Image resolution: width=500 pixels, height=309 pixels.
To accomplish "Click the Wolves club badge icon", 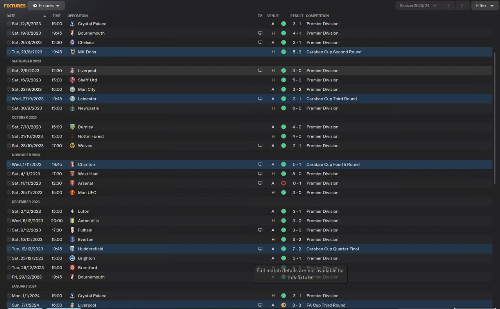I will tap(72, 146).
